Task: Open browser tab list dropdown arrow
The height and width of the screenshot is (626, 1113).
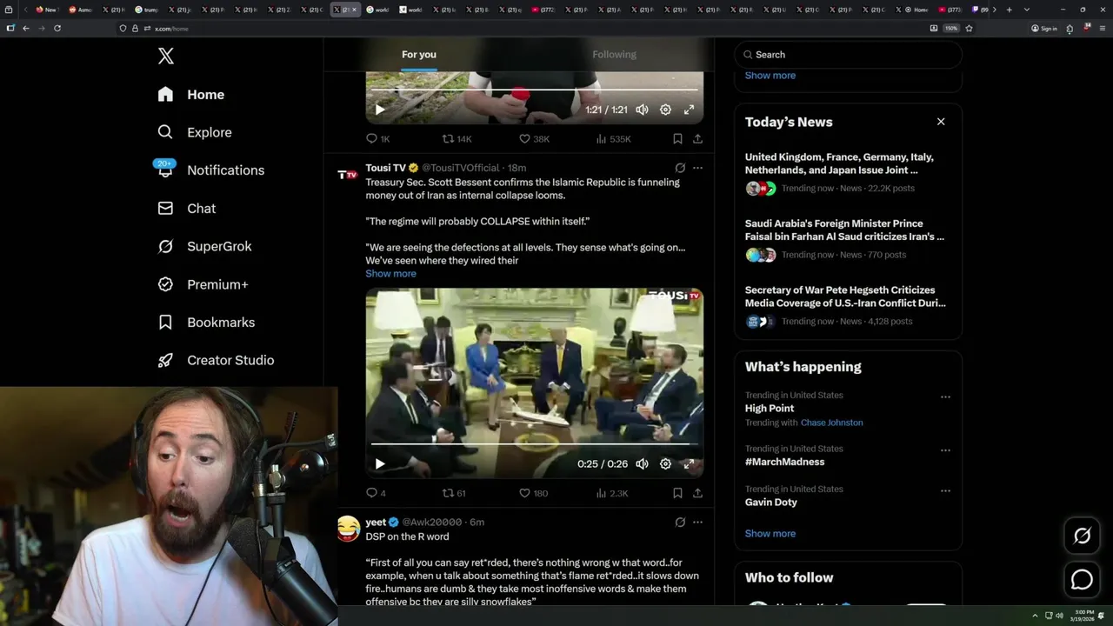Action: [x=1027, y=10]
